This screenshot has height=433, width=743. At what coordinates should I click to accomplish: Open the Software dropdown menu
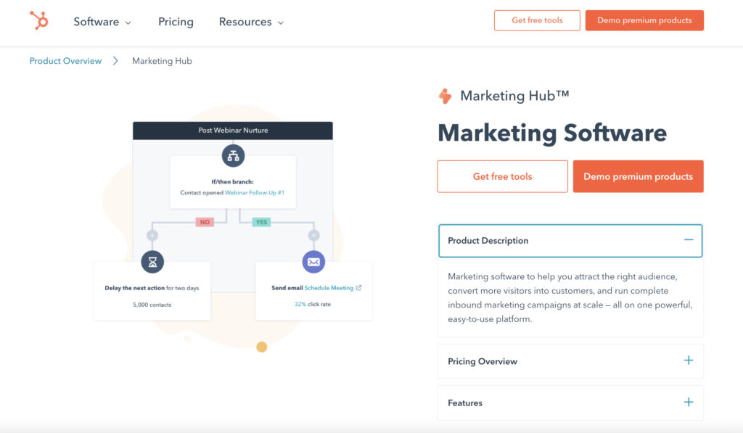pyautogui.click(x=102, y=22)
